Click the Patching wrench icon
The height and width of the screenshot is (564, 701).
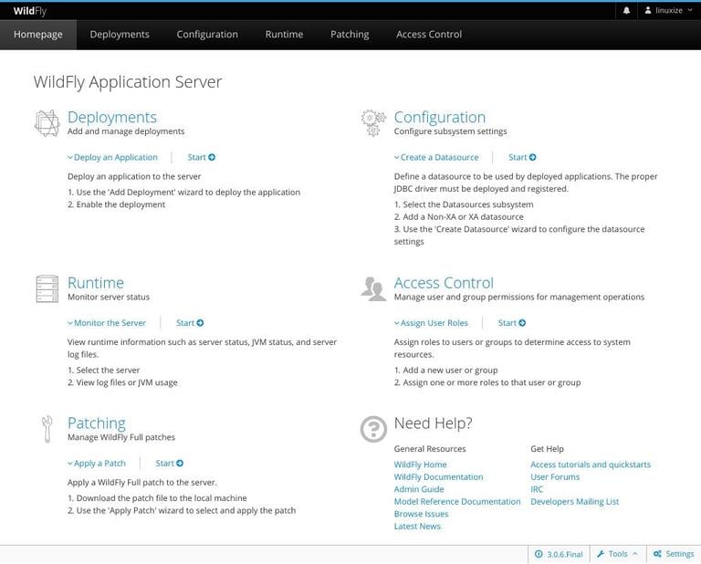pyautogui.click(x=47, y=428)
